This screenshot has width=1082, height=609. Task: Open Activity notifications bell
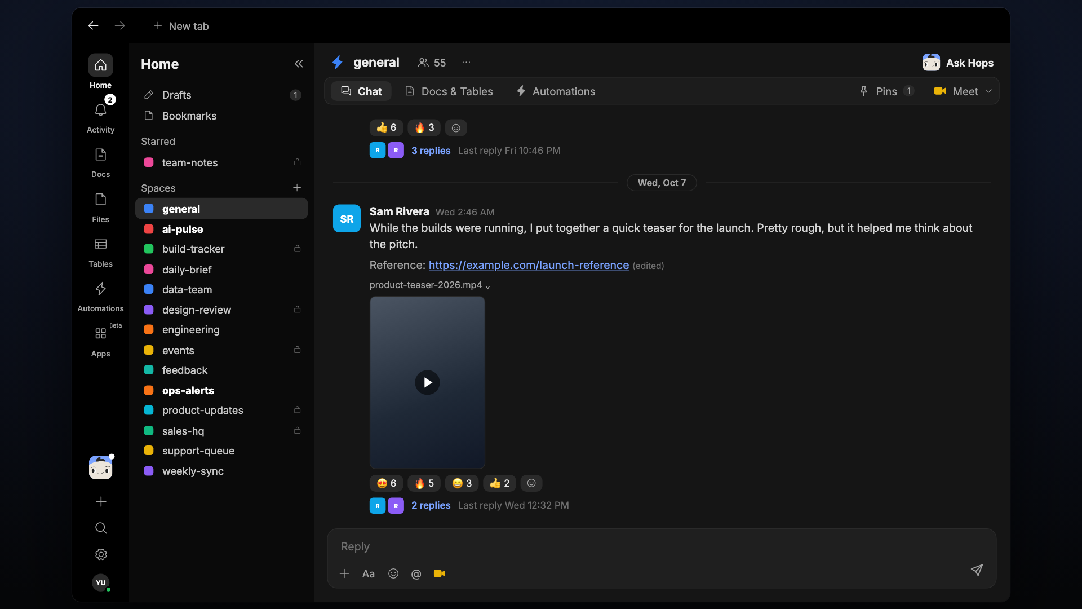coord(100,116)
